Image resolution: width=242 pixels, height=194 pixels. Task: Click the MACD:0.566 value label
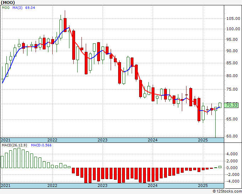point(41,145)
